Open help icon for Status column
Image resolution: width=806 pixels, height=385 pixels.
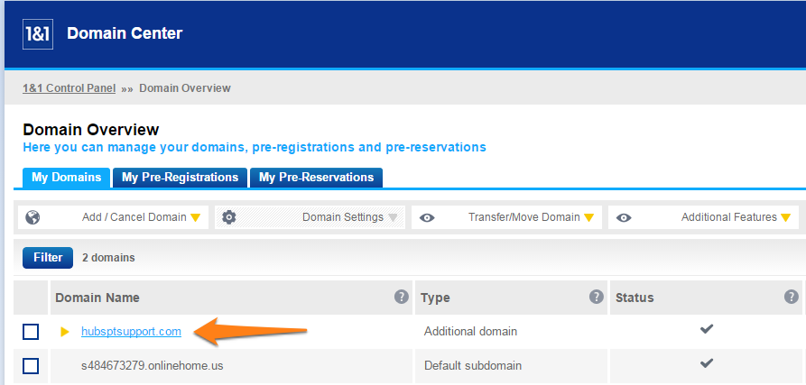[792, 297]
